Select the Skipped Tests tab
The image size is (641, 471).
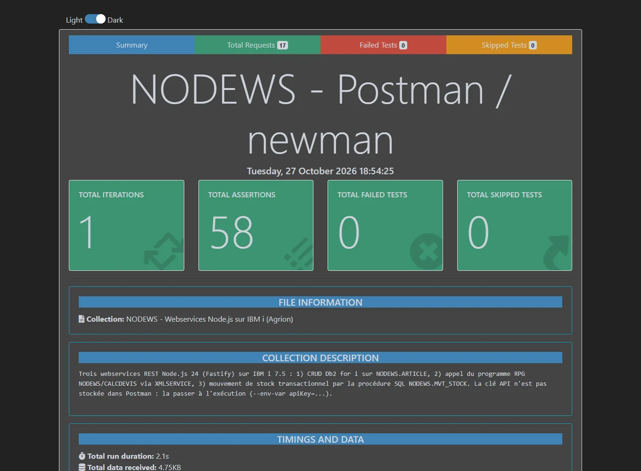(x=509, y=45)
